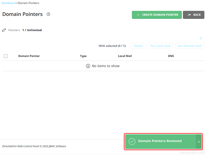Open the help icon beside Domain Pointers title
This screenshot has height=155, width=206.
(48, 14)
